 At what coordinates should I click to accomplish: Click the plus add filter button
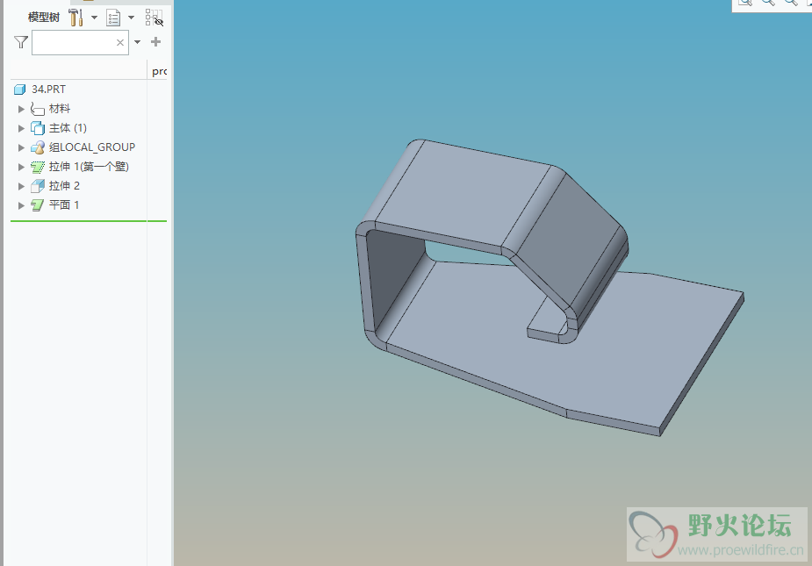pos(155,42)
